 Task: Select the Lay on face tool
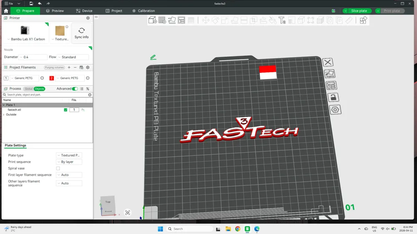(234, 20)
